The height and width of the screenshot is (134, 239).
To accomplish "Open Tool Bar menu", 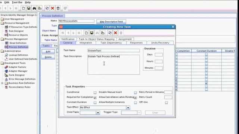I will [x=17, y=2].
